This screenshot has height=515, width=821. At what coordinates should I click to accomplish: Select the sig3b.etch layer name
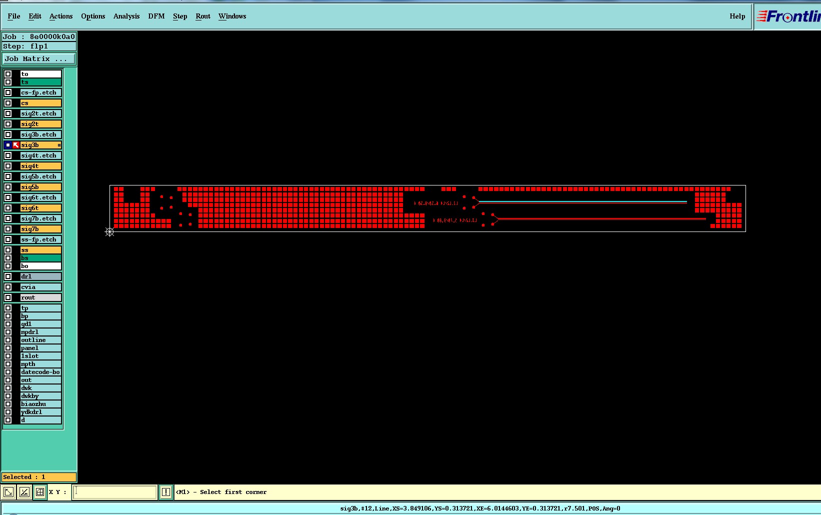coord(41,134)
